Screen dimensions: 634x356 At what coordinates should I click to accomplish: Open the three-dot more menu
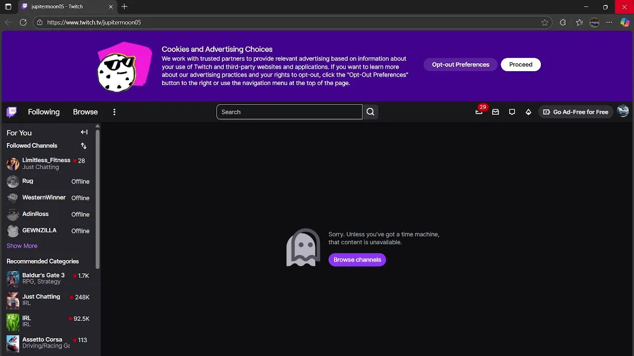coord(114,112)
